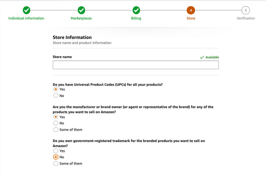Choose Yes for manufacturer or brand owner
Screen dimensions: 266x177
[56, 117]
